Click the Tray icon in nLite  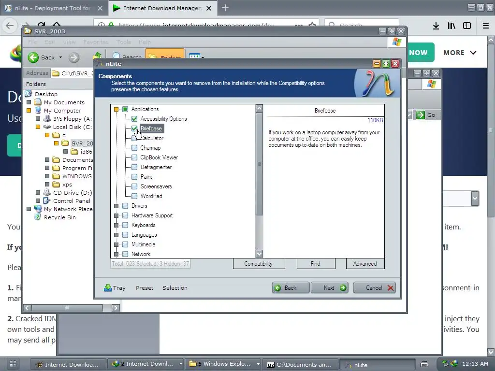click(108, 288)
